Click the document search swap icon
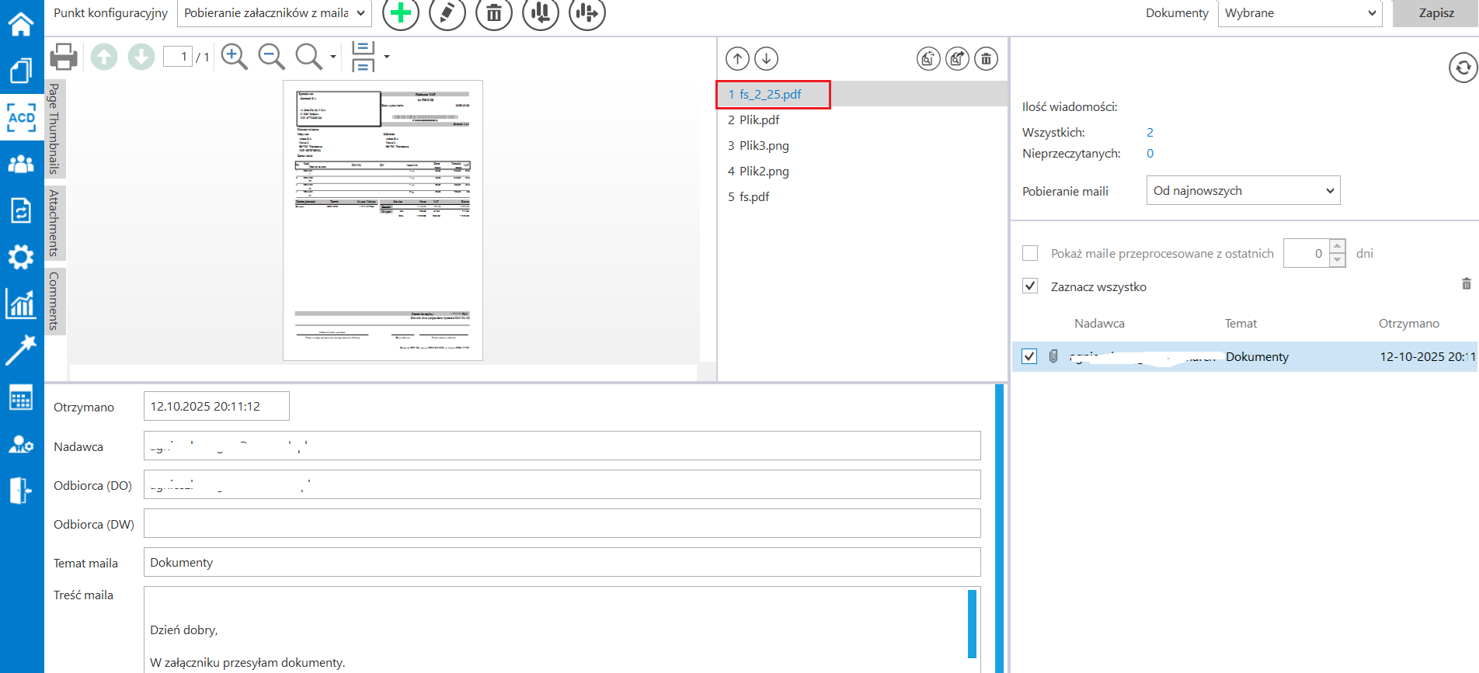Image resolution: width=1479 pixels, height=673 pixels. pyautogui.click(x=928, y=59)
